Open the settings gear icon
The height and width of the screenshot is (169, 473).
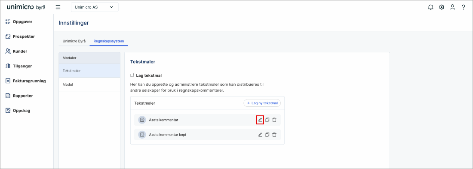[x=442, y=7]
